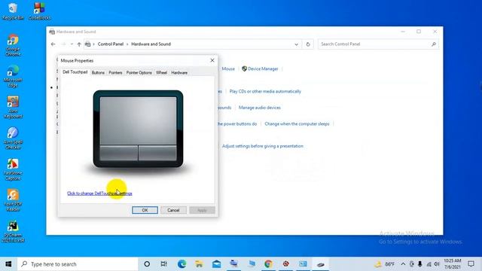Open the Mouse link in Control Panel
The image size is (482, 271).
[228, 69]
